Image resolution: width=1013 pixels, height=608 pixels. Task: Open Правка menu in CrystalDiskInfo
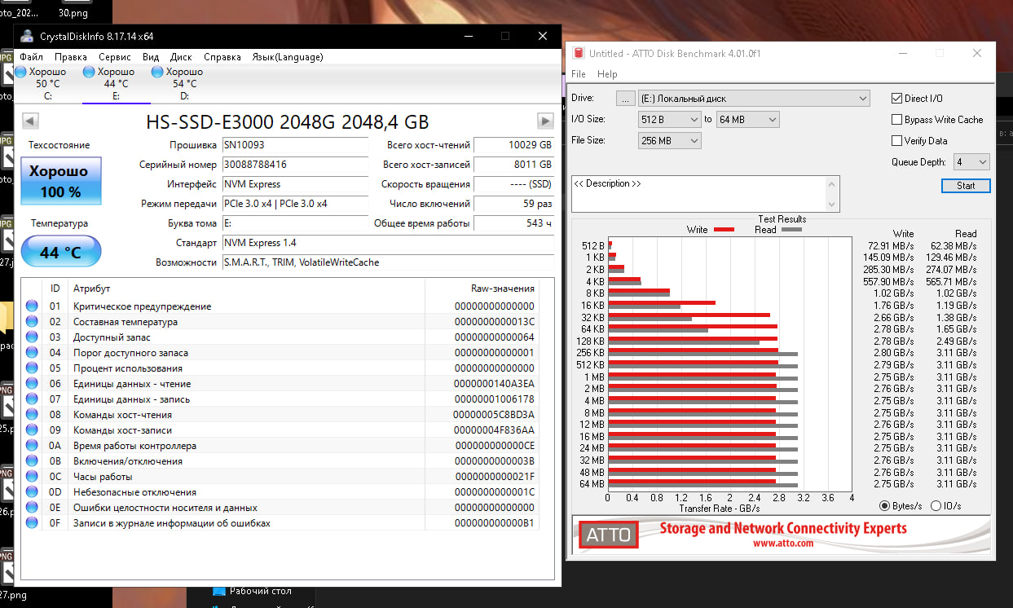click(71, 57)
